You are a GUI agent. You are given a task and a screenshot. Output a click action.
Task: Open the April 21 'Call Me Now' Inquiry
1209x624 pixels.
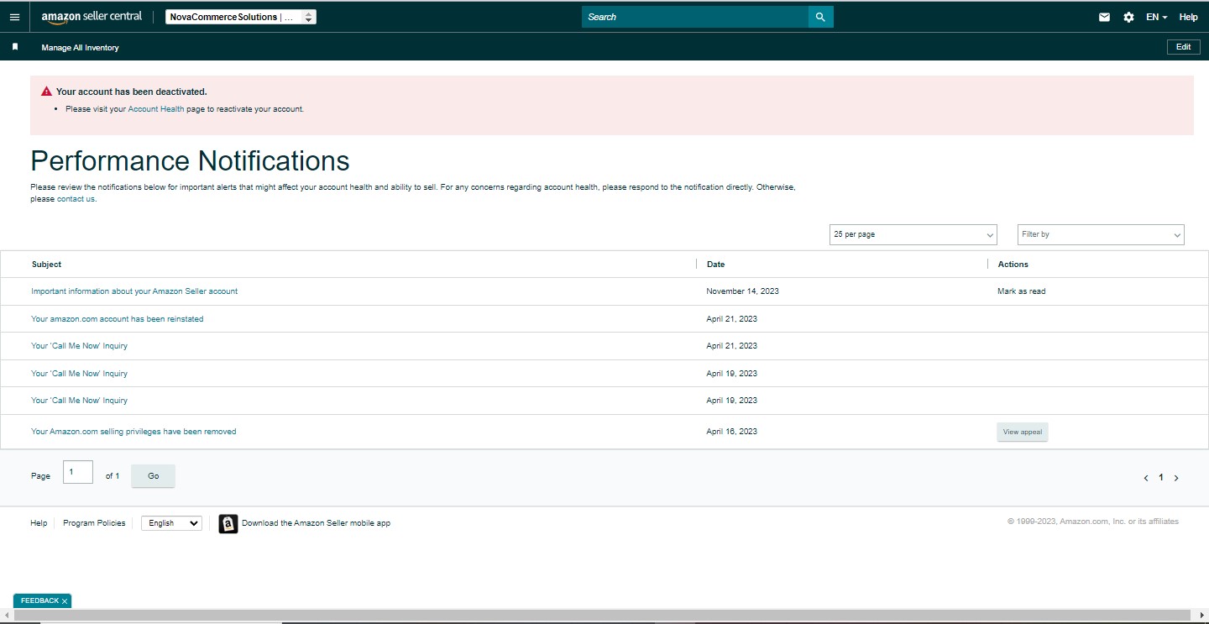point(79,346)
